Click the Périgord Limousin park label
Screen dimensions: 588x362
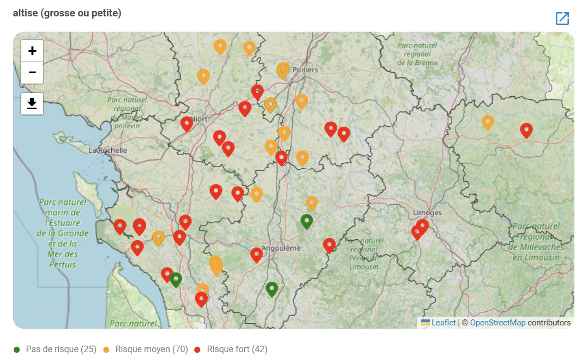[364, 253]
